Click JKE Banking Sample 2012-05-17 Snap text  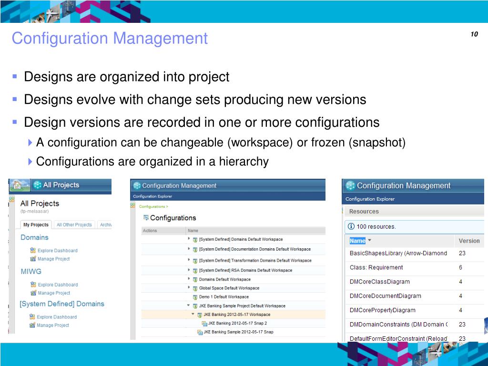point(238,332)
